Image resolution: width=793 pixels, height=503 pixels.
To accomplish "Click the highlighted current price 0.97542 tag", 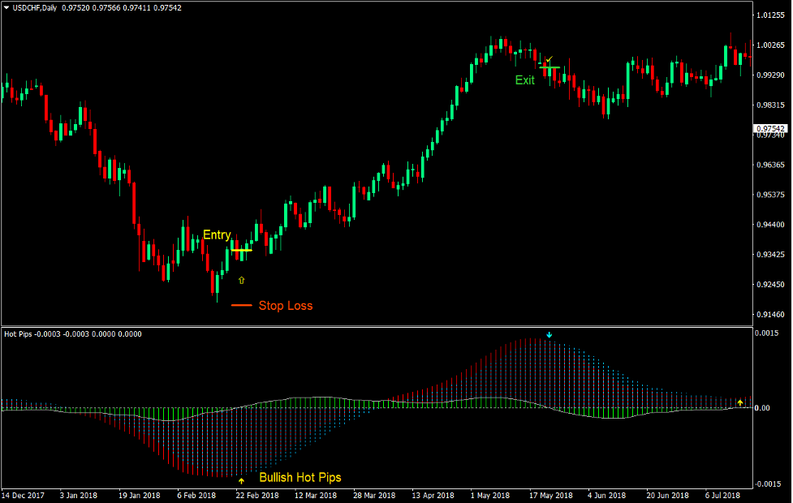I will point(769,127).
